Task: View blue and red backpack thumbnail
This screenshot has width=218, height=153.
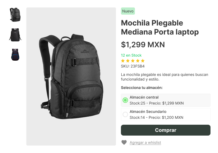Action: pyautogui.click(x=15, y=54)
